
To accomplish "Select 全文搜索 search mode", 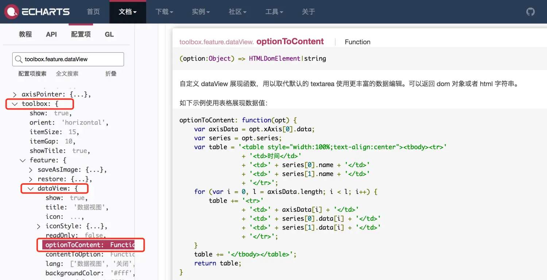I will point(67,74).
